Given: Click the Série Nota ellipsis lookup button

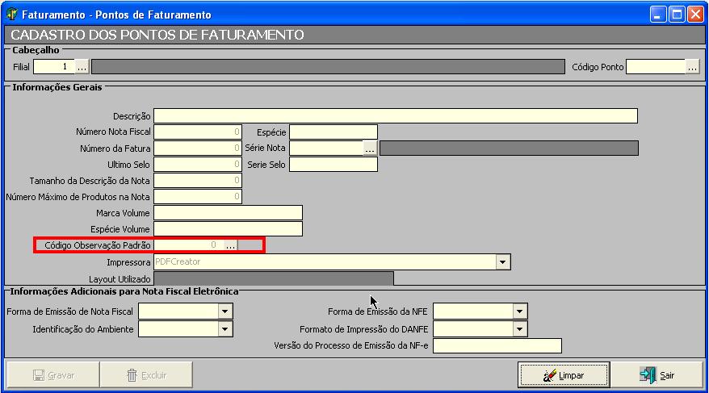Looking at the screenshot, I should [x=370, y=148].
